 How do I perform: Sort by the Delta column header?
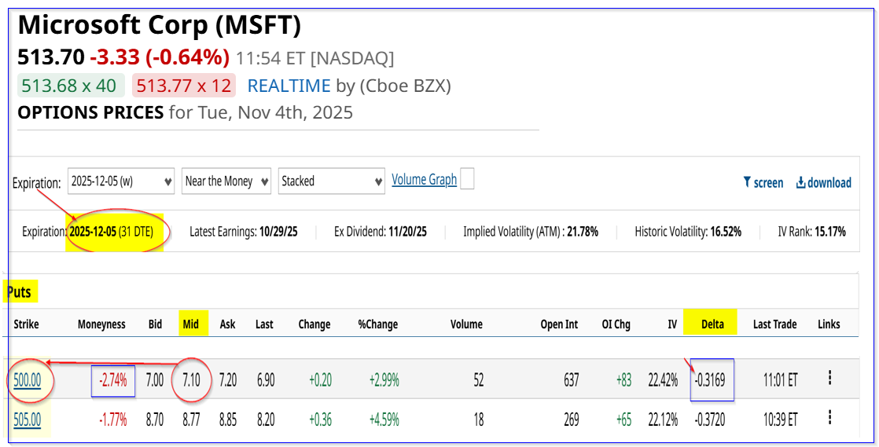point(712,324)
